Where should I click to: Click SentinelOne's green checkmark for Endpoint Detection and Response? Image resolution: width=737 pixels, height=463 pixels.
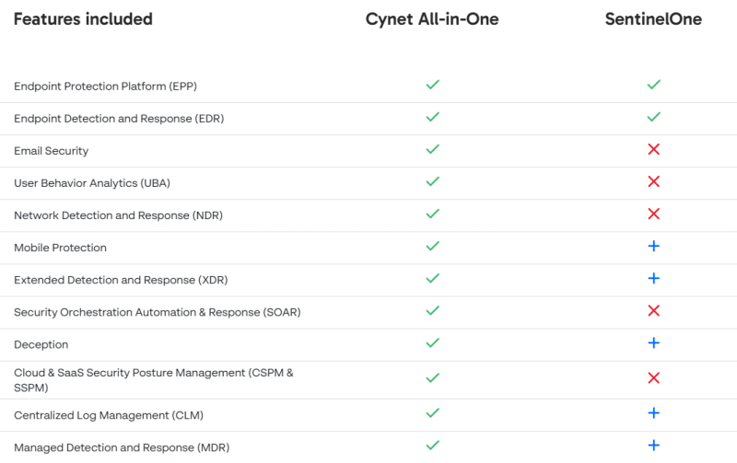tap(653, 117)
